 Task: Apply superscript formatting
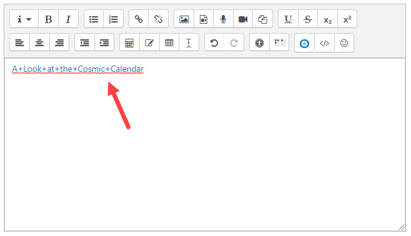(x=347, y=19)
